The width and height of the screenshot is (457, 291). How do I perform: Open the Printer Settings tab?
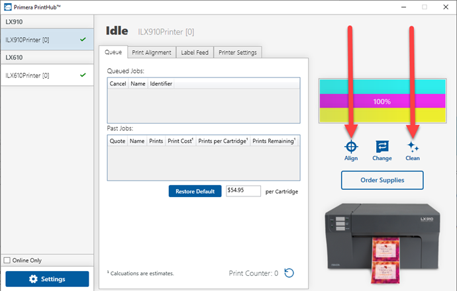click(x=238, y=52)
